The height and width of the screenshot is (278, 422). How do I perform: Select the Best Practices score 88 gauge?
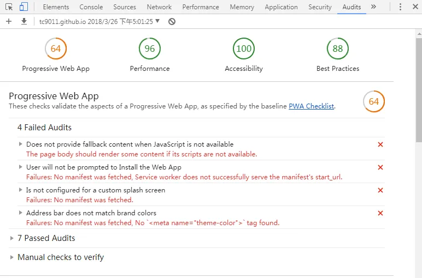[x=338, y=49]
